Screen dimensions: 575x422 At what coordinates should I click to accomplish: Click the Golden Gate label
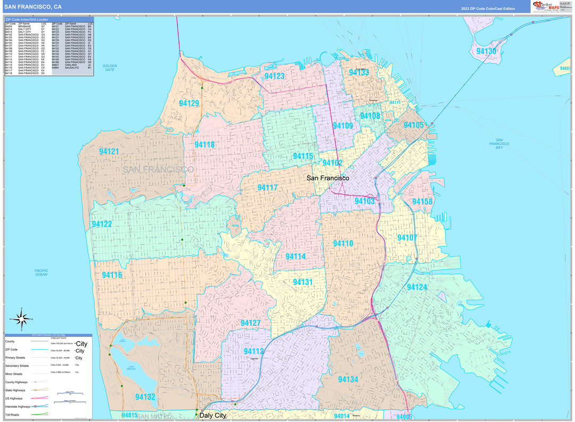pos(110,68)
